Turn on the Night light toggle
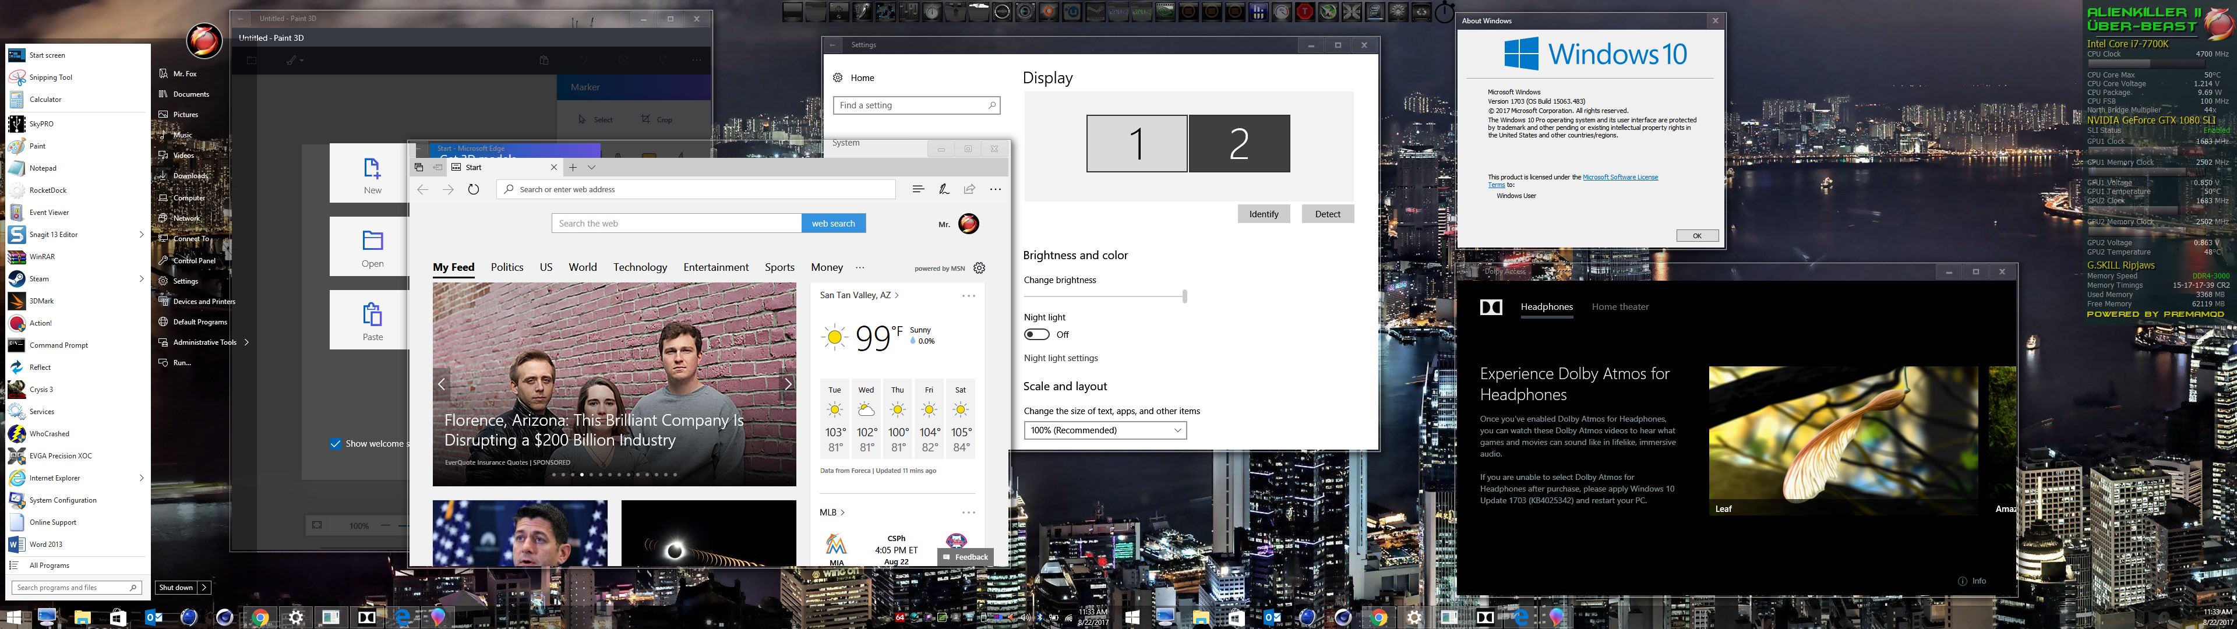Image resolution: width=2237 pixels, height=629 pixels. tap(1037, 334)
